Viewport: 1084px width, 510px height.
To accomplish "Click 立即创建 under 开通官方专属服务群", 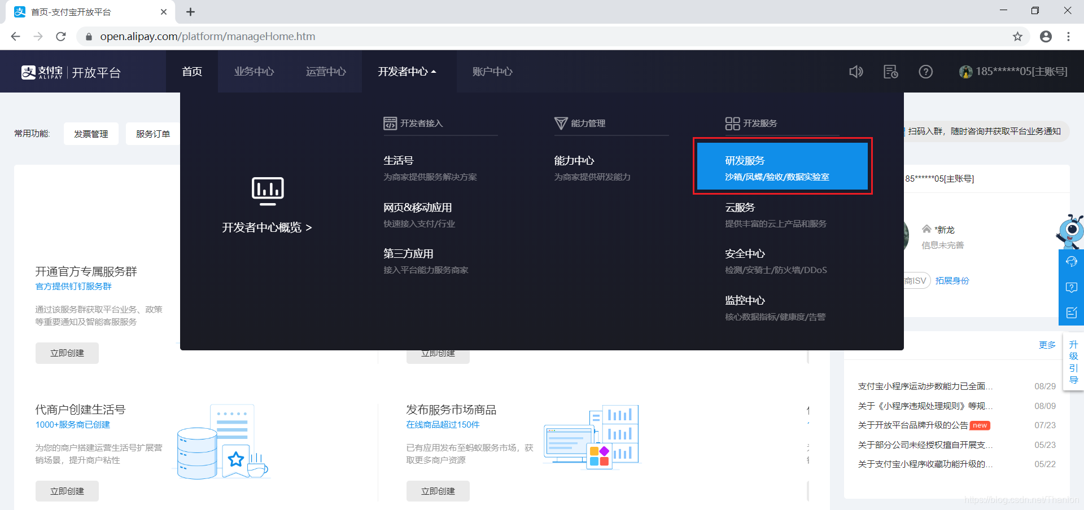I will click(x=67, y=353).
